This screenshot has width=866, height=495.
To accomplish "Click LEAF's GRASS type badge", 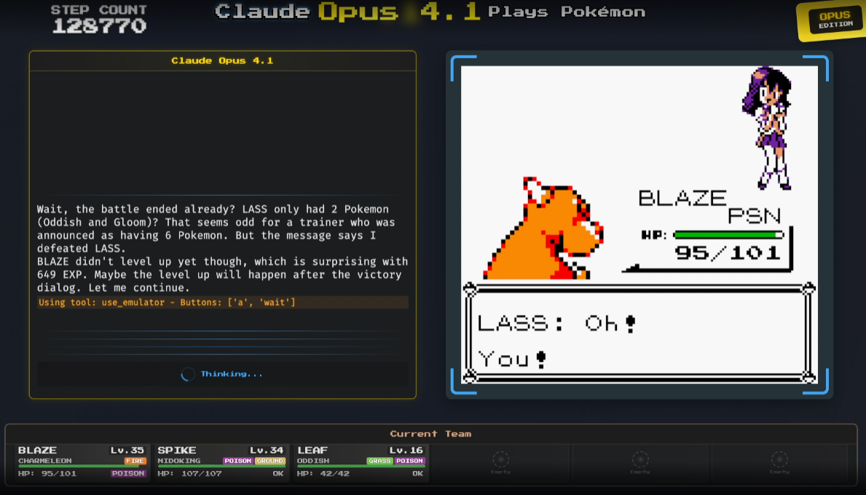I will tap(379, 461).
